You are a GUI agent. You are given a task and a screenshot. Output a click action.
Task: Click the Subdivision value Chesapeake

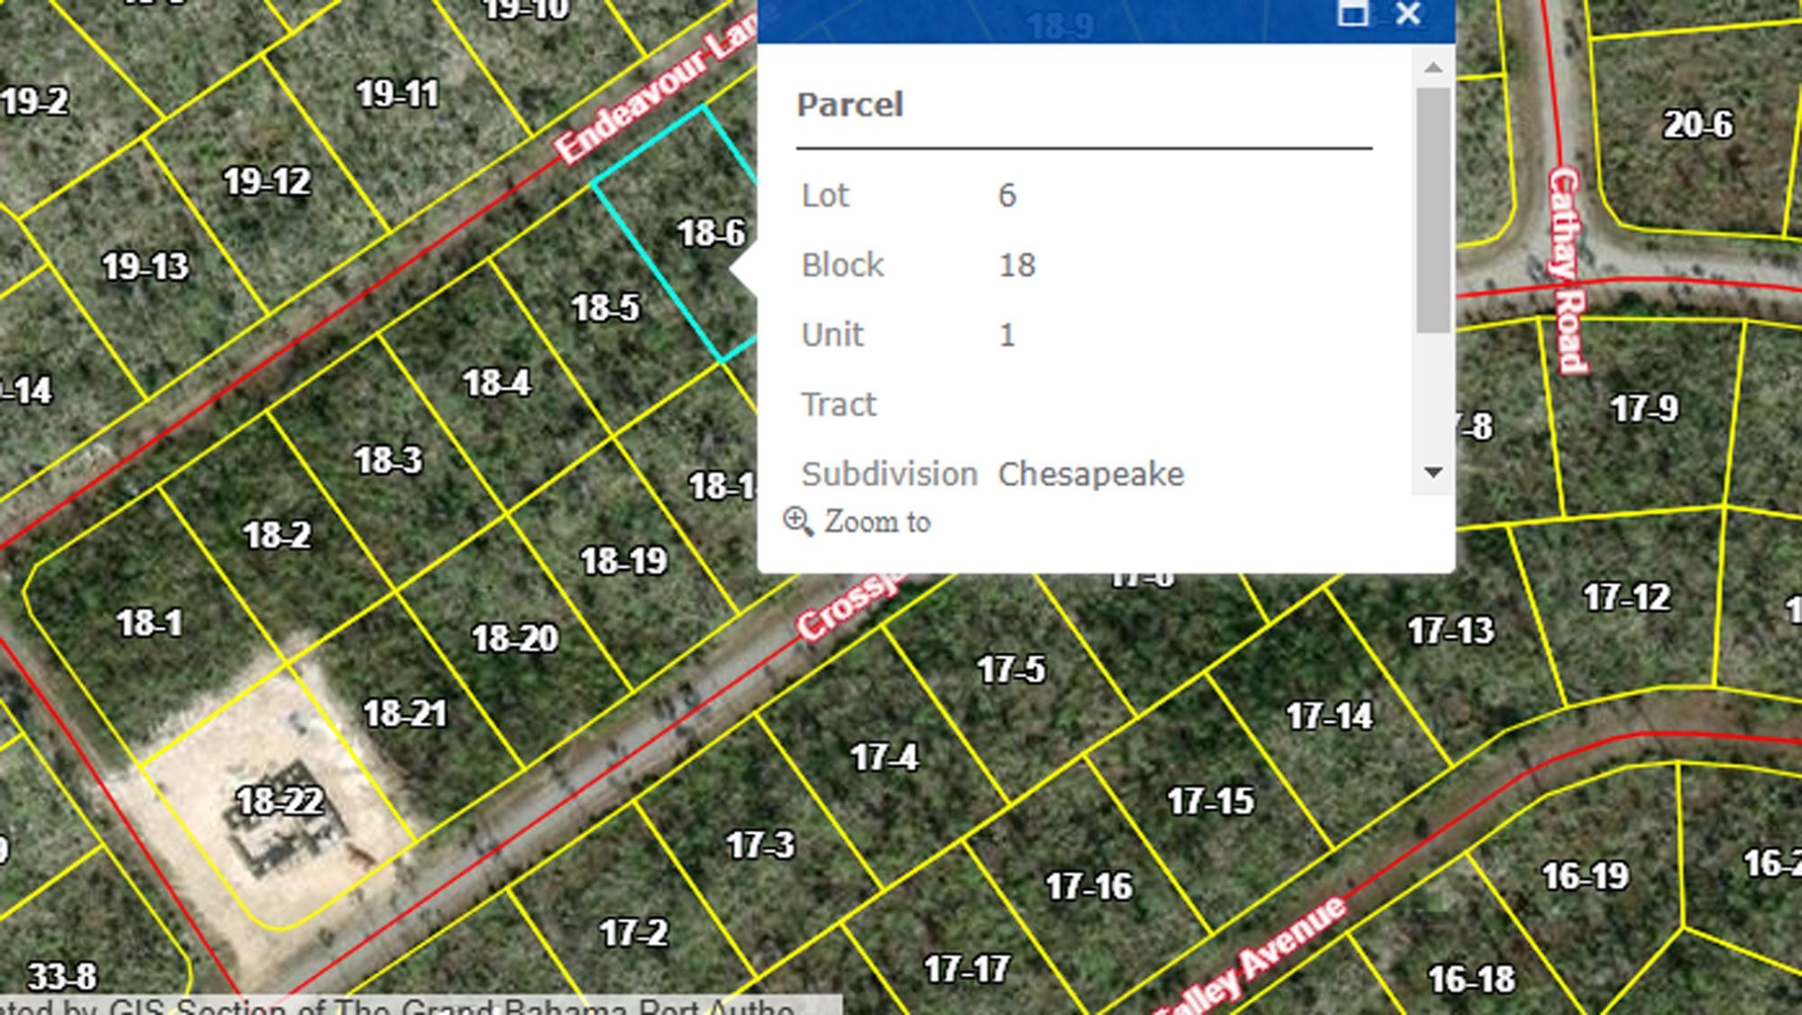(x=1092, y=475)
